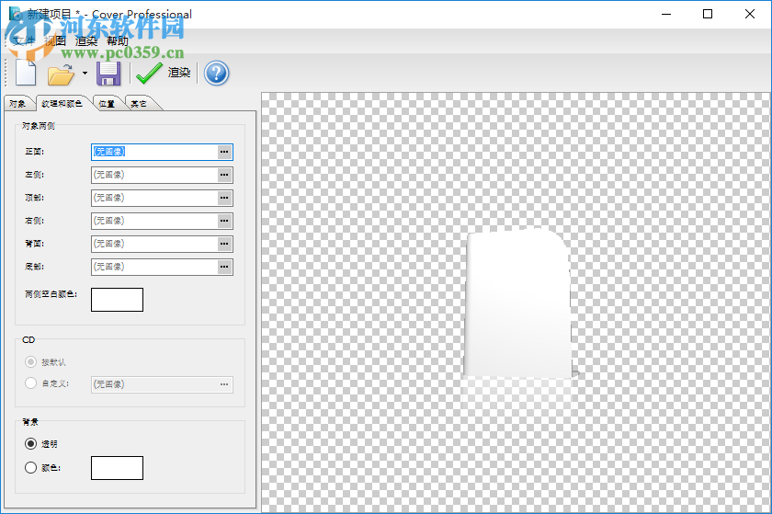The width and height of the screenshot is (772, 514).
Task: Open the 视图 menu
Action: tap(54, 40)
